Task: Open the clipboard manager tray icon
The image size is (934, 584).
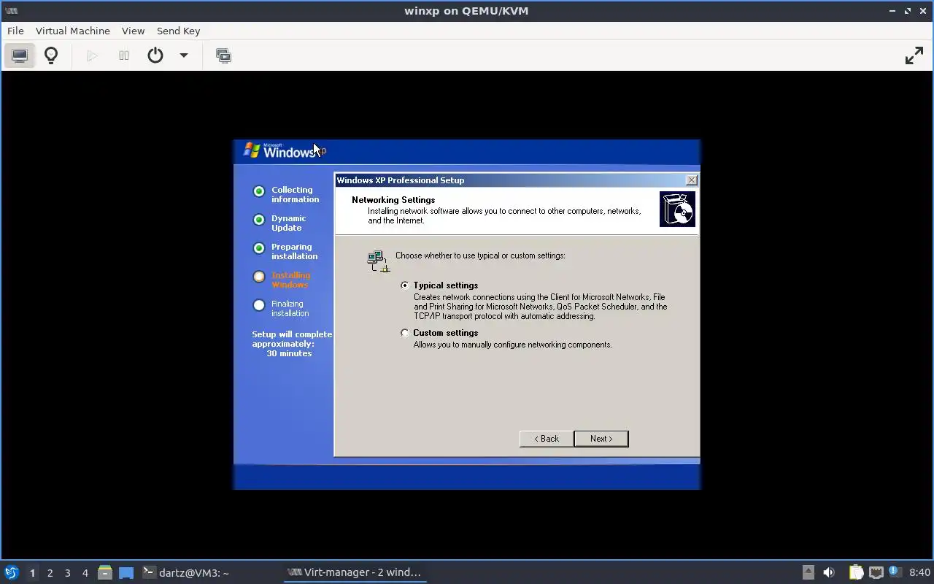Action: point(856,572)
